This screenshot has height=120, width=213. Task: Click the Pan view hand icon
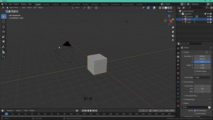tap(173, 32)
